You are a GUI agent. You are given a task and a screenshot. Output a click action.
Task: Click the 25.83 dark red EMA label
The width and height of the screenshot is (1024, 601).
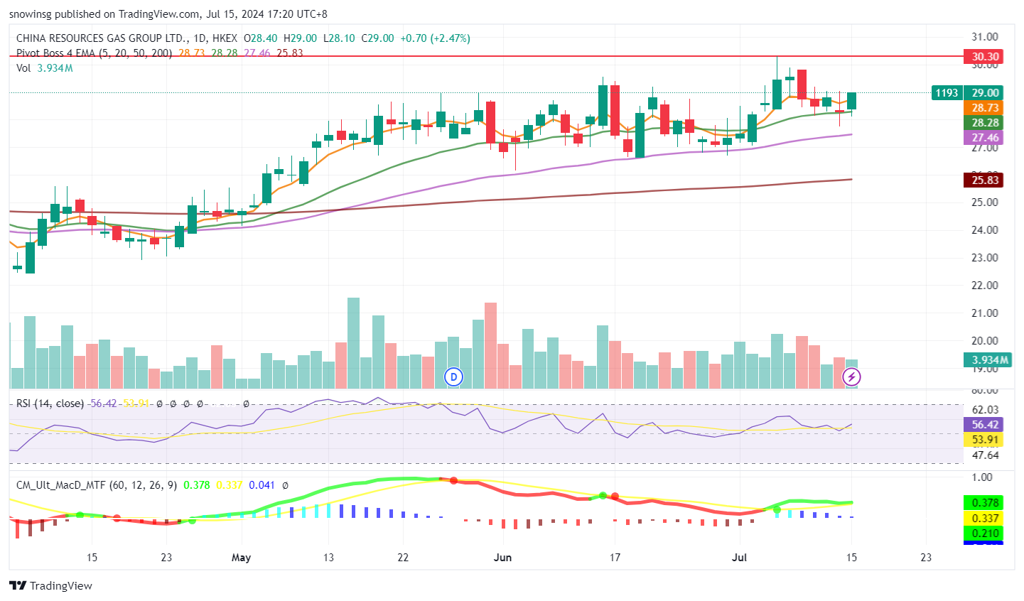[x=983, y=180]
